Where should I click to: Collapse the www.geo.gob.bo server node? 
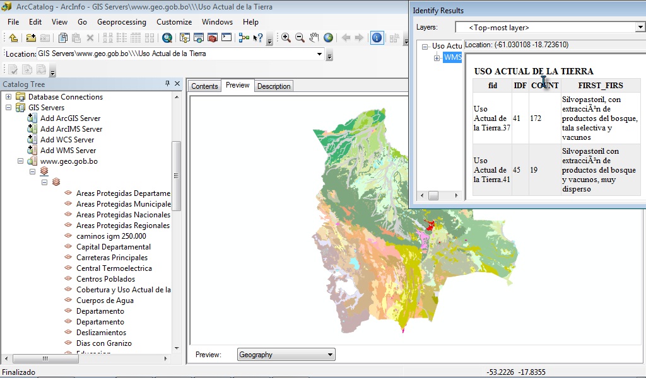click(x=20, y=161)
